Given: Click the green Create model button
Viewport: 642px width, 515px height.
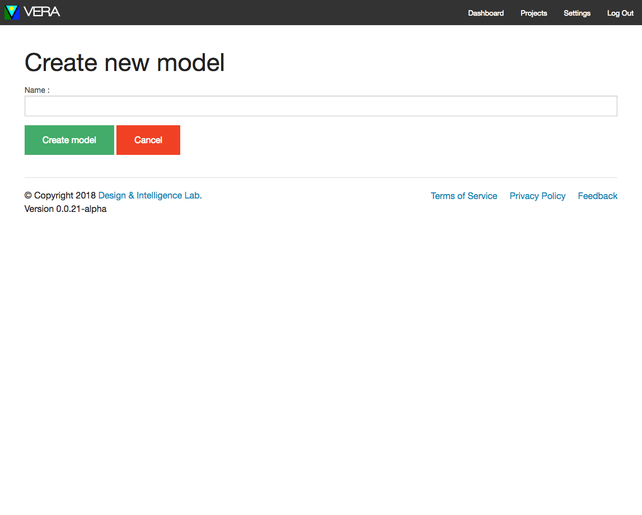Looking at the screenshot, I should (x=69, y=140).
